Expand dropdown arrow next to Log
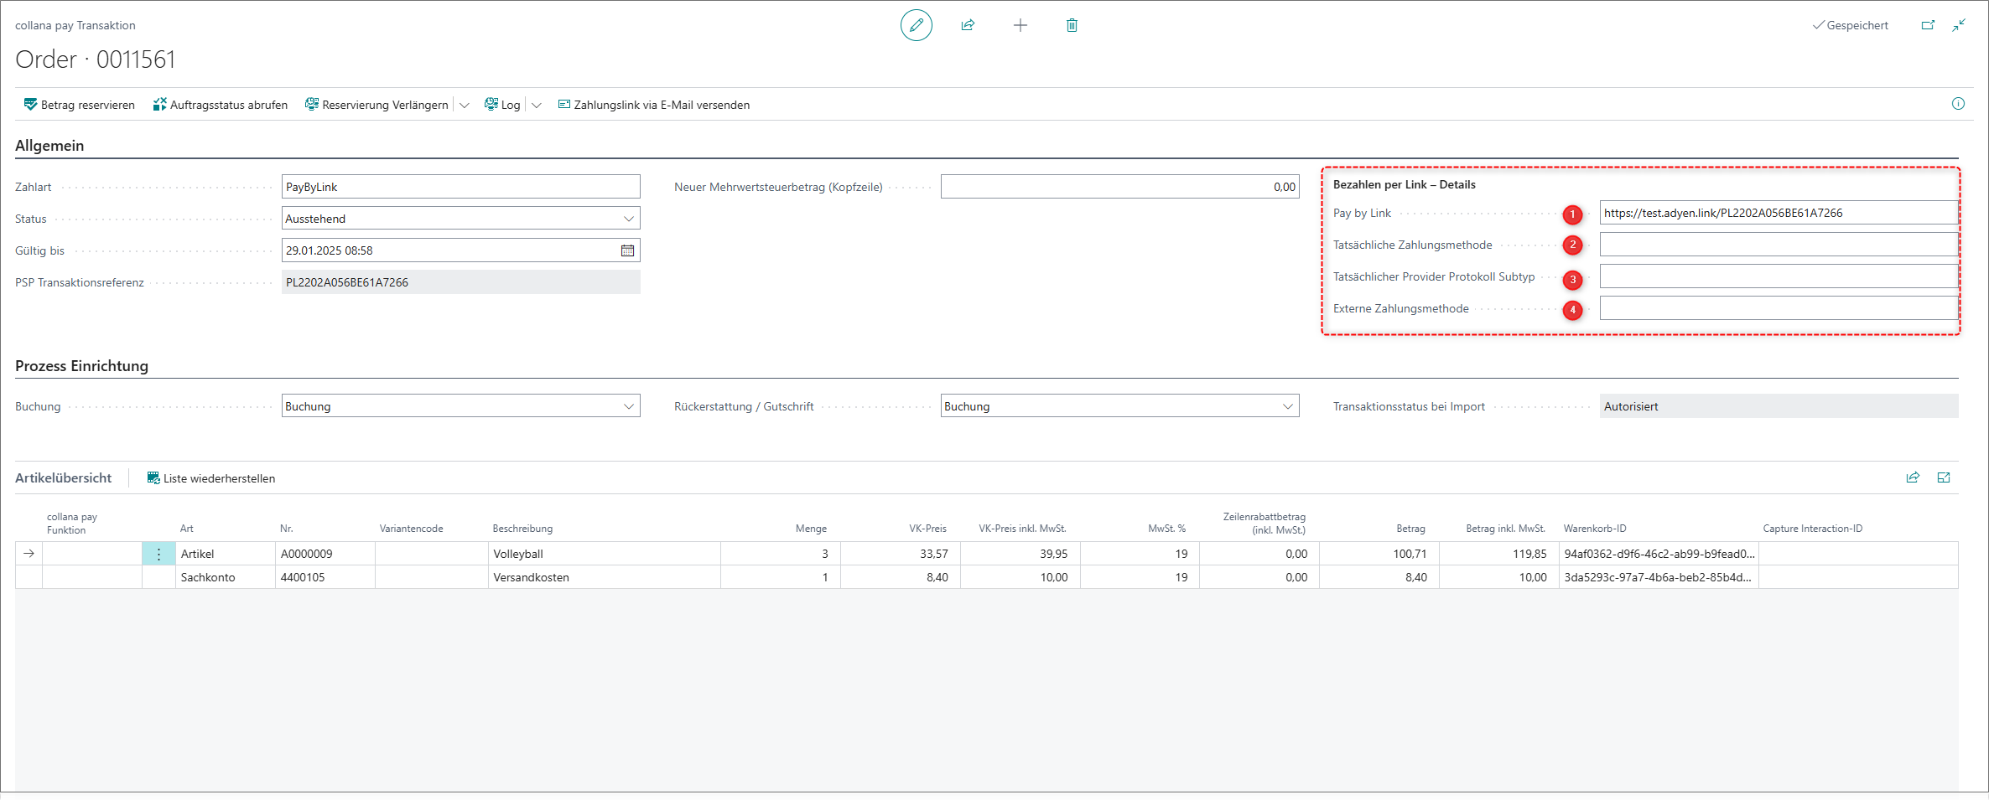 pyautogui.click(x=537, y=105)
